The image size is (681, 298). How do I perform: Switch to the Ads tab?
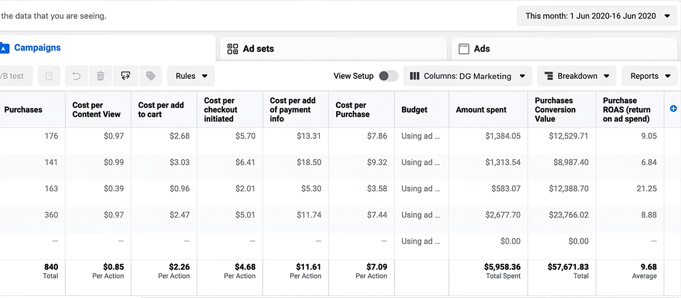(482, 49)
